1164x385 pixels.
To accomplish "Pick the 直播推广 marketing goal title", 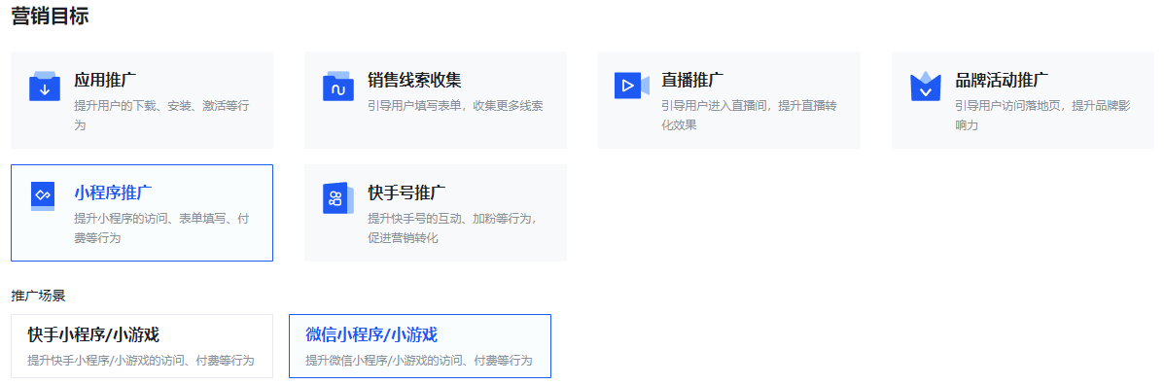I will click(692, 80).
